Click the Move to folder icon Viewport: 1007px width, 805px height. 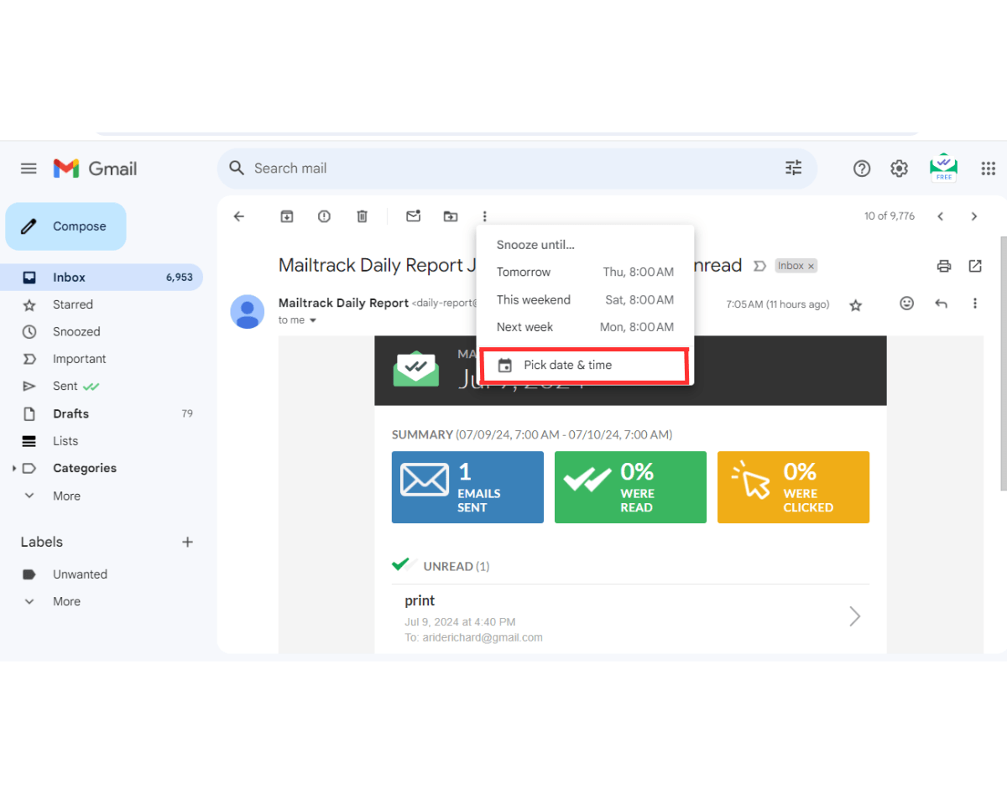click(x=451, y=216)
